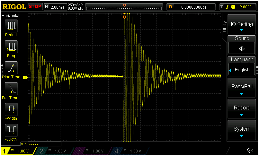Select the -Width measurement icon

(11, 130)
